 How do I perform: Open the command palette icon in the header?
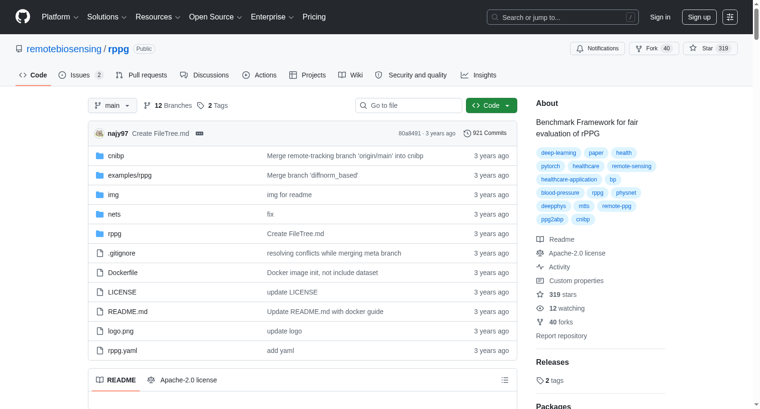click(x=730, y=17)
